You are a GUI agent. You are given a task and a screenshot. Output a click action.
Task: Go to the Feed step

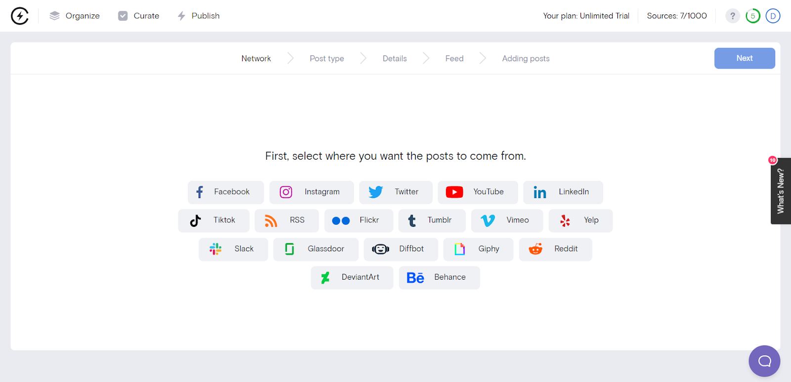pyautogui.click(x=454, y=58)
